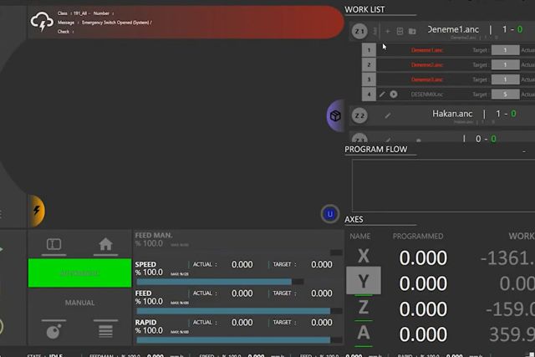The width and height of the screenshot is (535, 357).
Task: Click the WORK LIST panel heading
Action: point(364,9)
